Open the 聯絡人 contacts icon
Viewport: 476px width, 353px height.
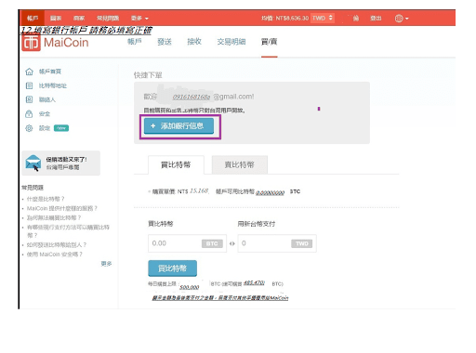click(29, 99)
